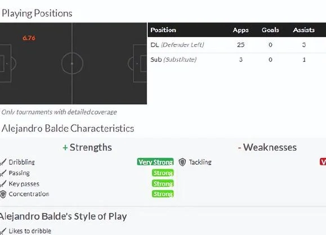The height and width of the screenshot is (235, 326).
Task: Sort table by the Goals column header
Action: tap(270, 30)
